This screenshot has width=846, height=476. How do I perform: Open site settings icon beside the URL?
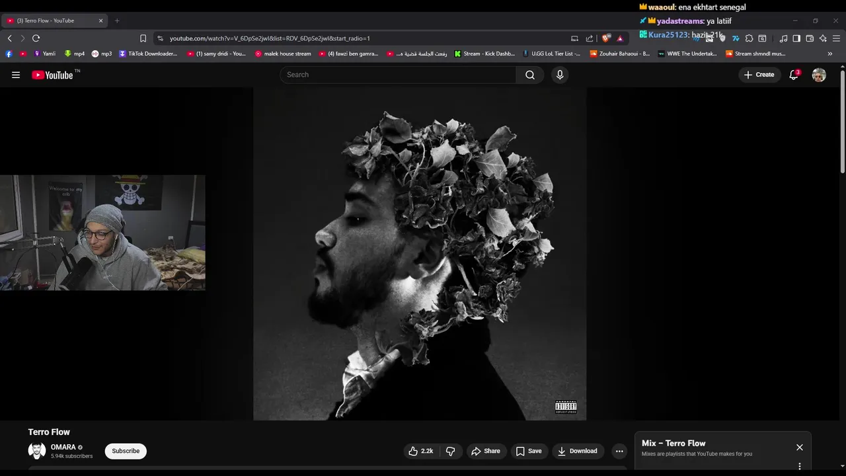click(x=161, y=38)
